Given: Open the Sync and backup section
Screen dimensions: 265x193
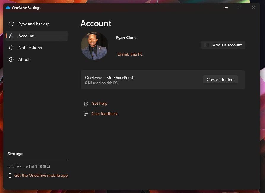Looking at the screenshot, I should pyautogui.click(x=37, y=24).
